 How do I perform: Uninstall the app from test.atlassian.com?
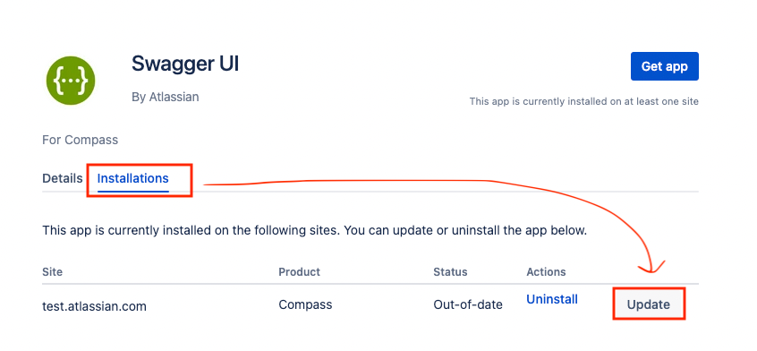[x=552, y=299]
